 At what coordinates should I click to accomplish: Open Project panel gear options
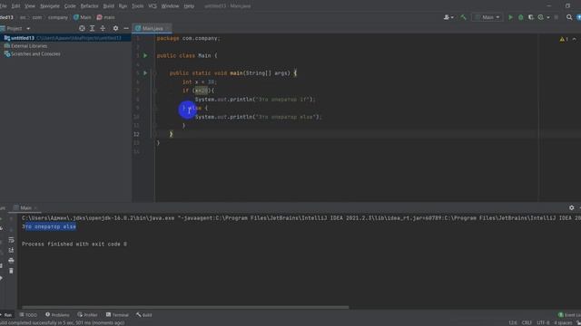coord(115,28)
